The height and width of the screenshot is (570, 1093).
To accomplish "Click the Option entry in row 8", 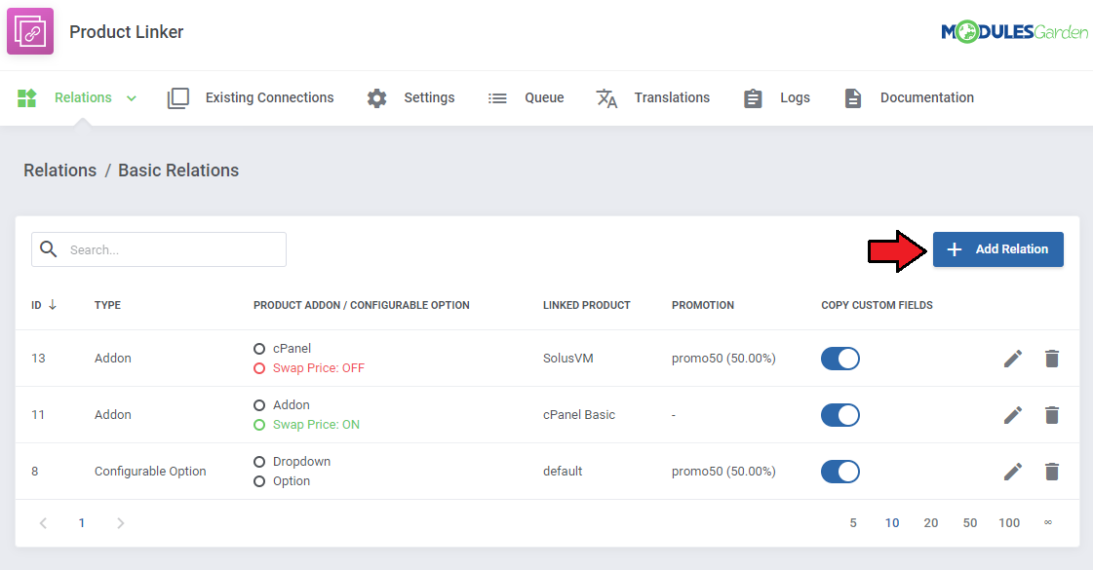I will [x=292, y=480].
